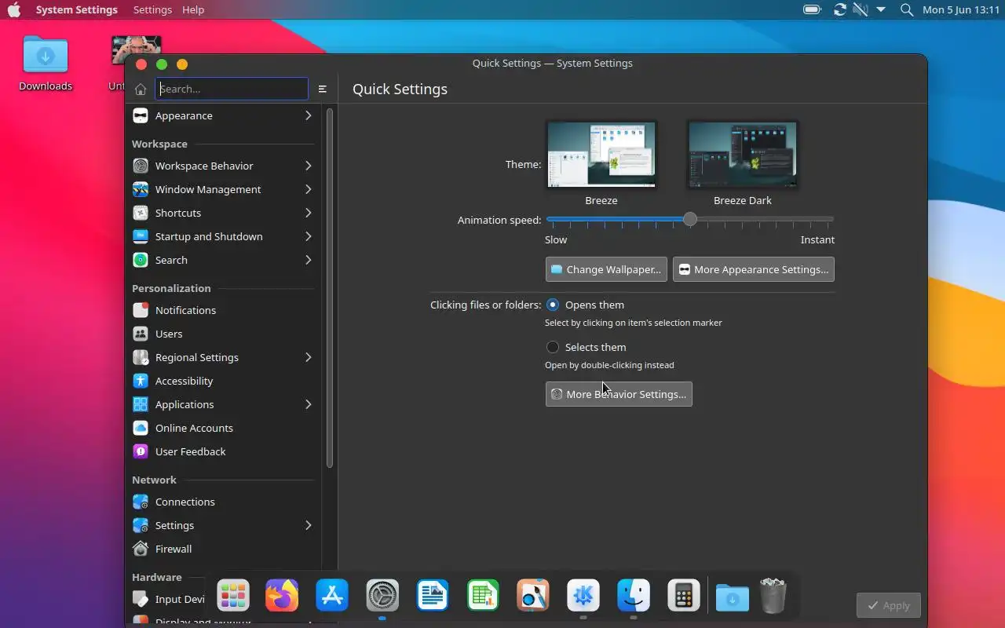
Task: Expand Shortcuts using its chevron
Action: pos(309,213)
